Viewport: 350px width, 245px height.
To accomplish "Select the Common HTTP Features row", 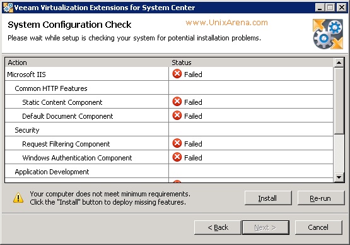I will [169, 88].
